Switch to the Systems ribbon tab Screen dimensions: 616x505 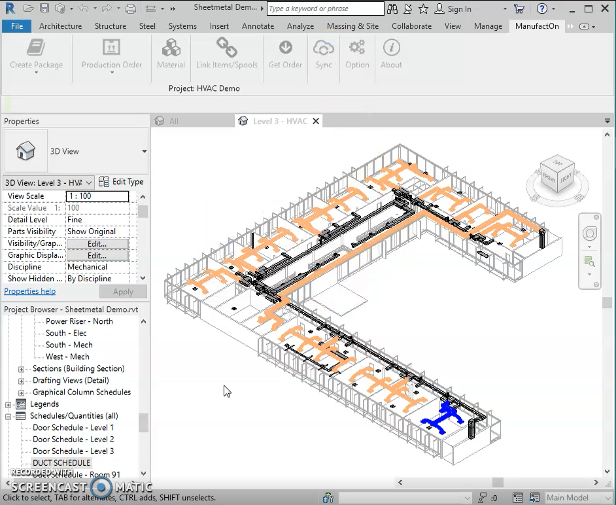[182, 26]
